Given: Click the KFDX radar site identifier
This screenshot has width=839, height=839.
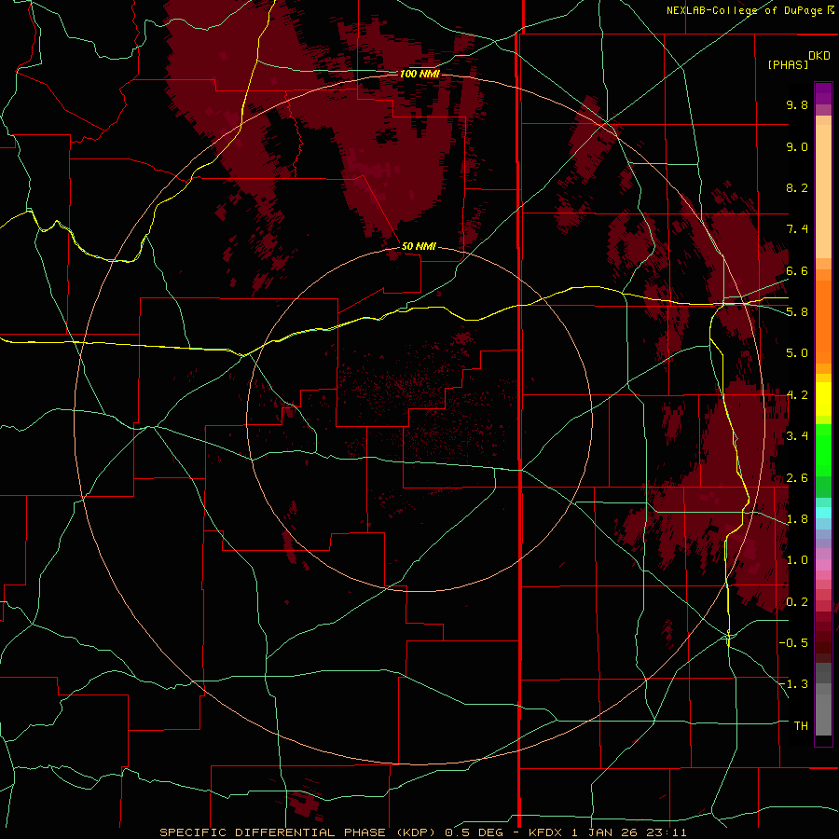Looking at the screenshot, I should click(x=545, y=832).
